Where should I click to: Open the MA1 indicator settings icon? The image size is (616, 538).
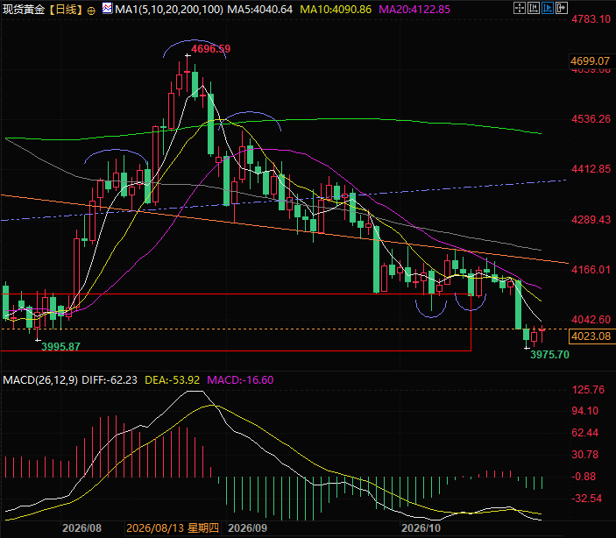pyautogui.click(x=107, y=8)
